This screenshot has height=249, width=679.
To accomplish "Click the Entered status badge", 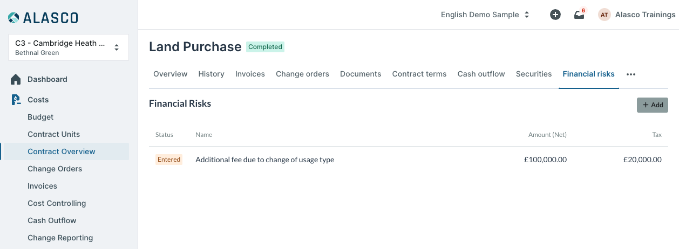I will click(x=169, y=160).
